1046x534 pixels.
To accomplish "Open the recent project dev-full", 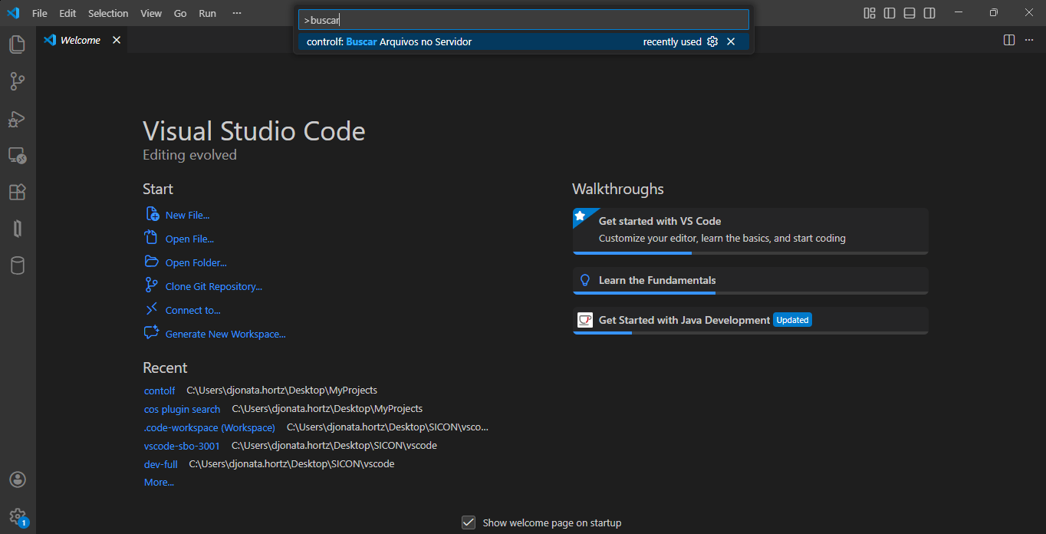I will pyautogui.click(x=160, y=464).
